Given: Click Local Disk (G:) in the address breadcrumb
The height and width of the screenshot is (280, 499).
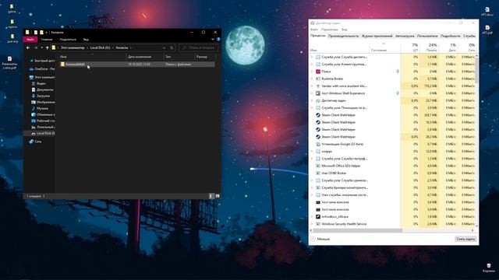Looking at the screenshot, I should tap(100, 48).
